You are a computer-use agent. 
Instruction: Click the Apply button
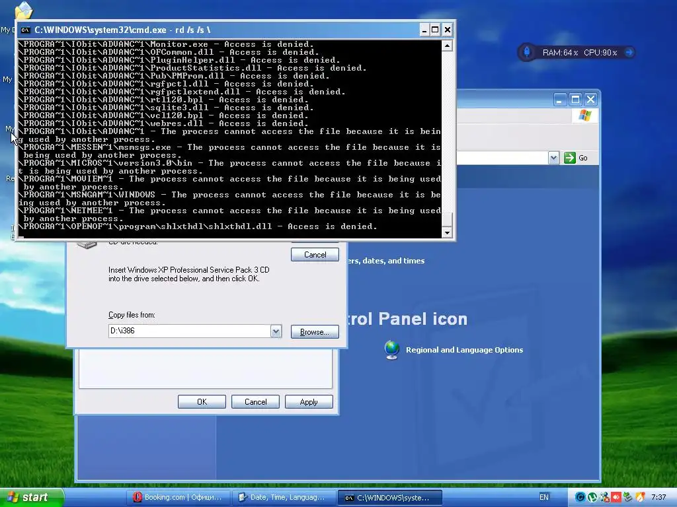click(x=309, y=402)
